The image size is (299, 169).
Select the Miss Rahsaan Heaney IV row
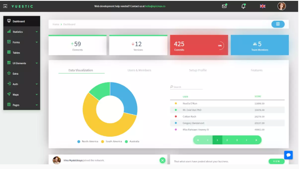tap(227, 130)
